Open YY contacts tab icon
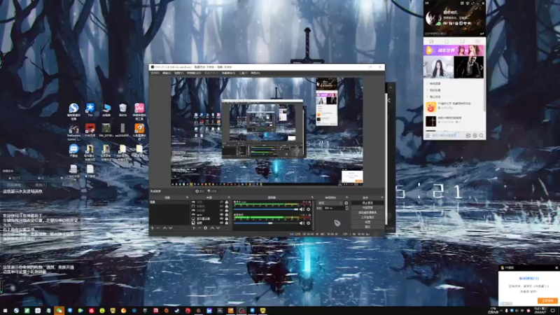The height and width of the screenshot is (315, 560). (x=447, y=41)
